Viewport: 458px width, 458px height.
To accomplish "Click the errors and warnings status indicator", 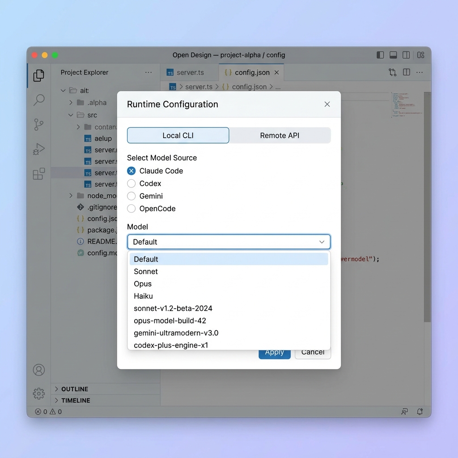I will 48,411.
